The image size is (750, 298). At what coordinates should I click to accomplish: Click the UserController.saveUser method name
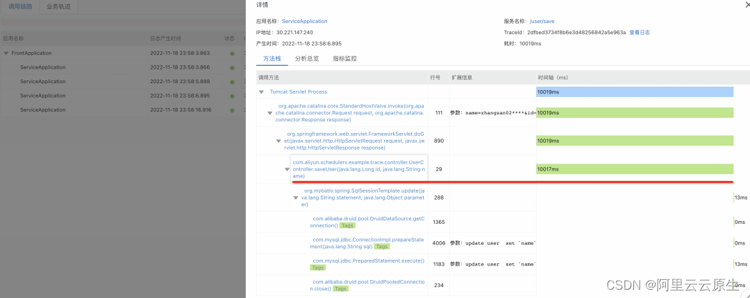(x=358, y=169)
